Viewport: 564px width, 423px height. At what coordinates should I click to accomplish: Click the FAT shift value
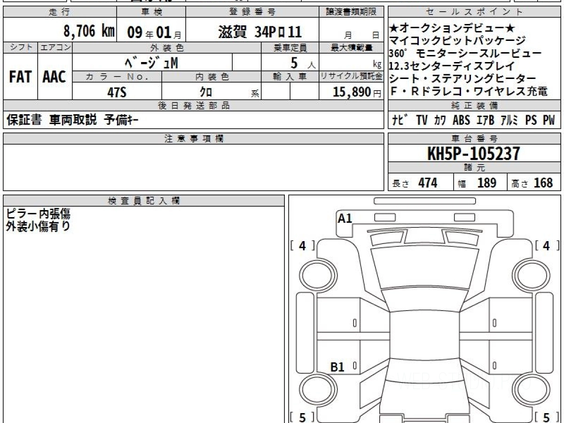pos(20,77)
